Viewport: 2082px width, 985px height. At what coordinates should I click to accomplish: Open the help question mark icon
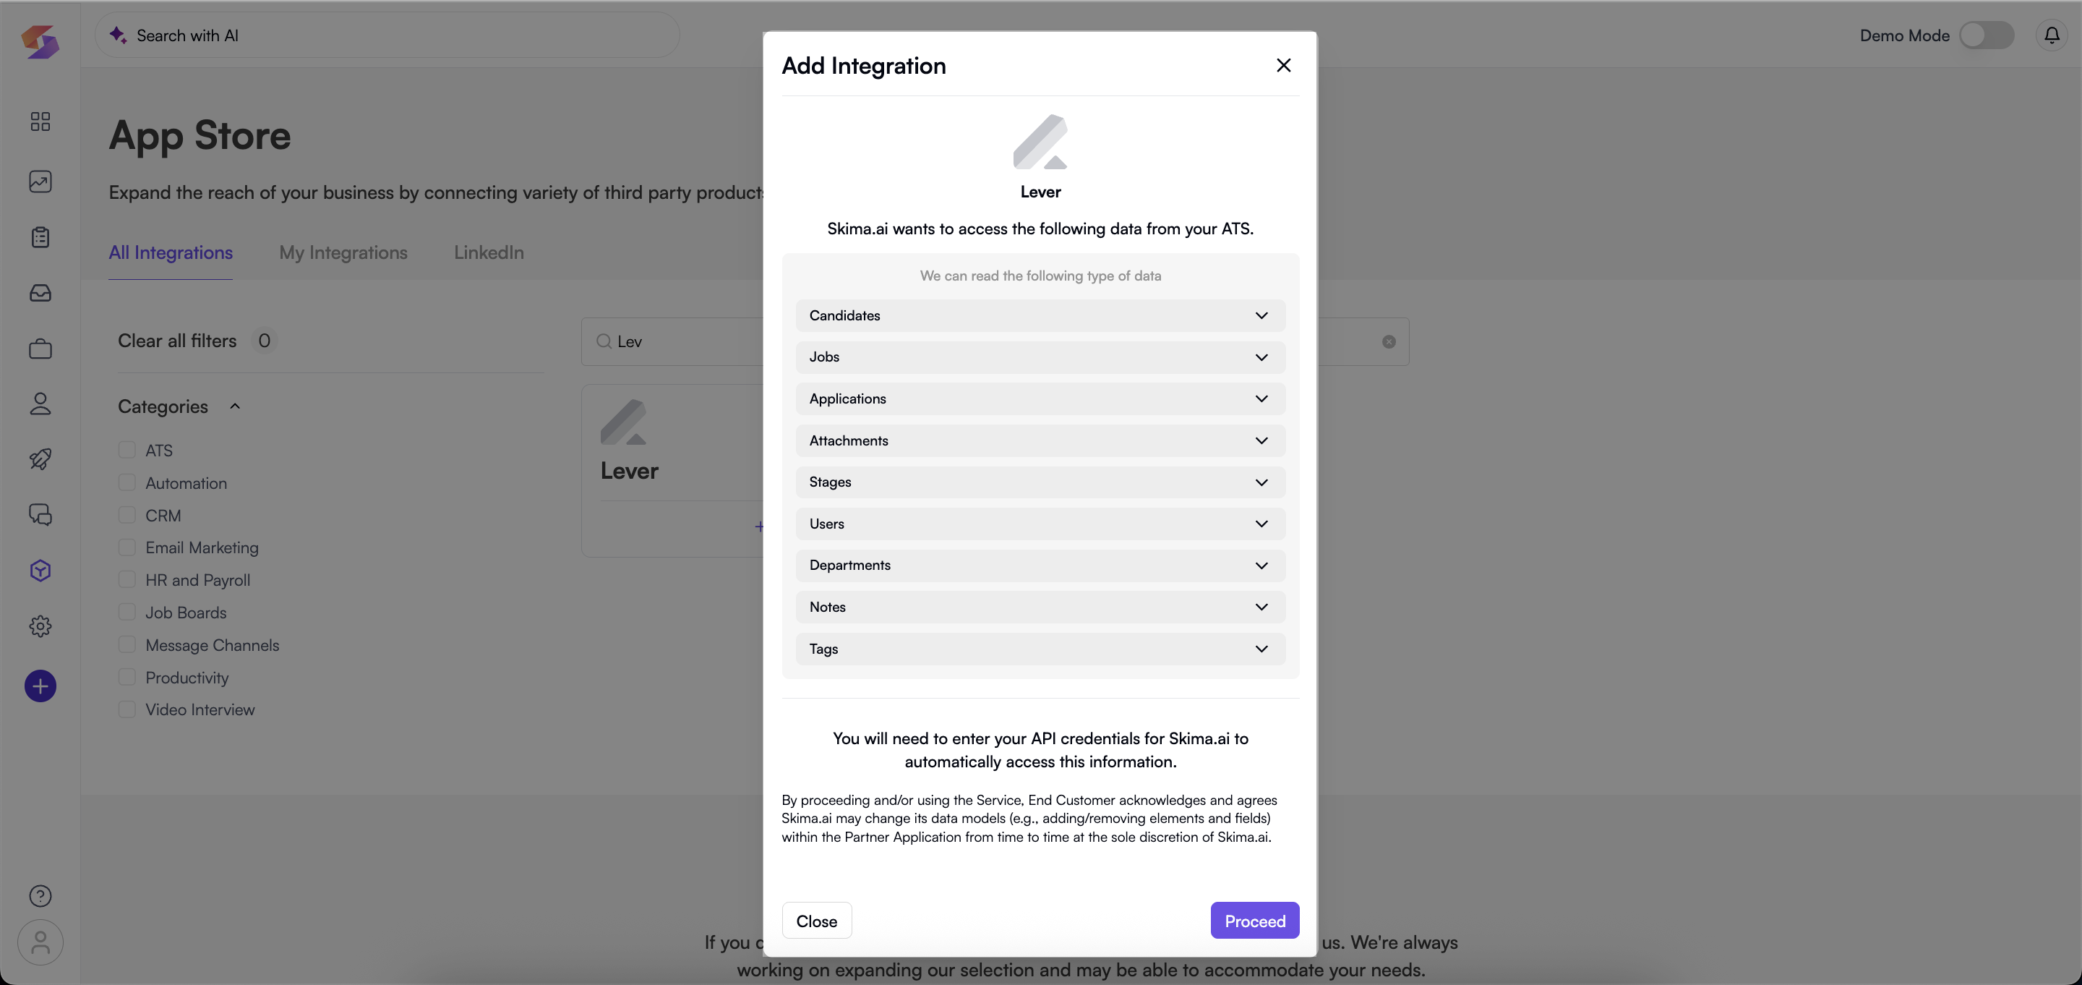[40, 895]
